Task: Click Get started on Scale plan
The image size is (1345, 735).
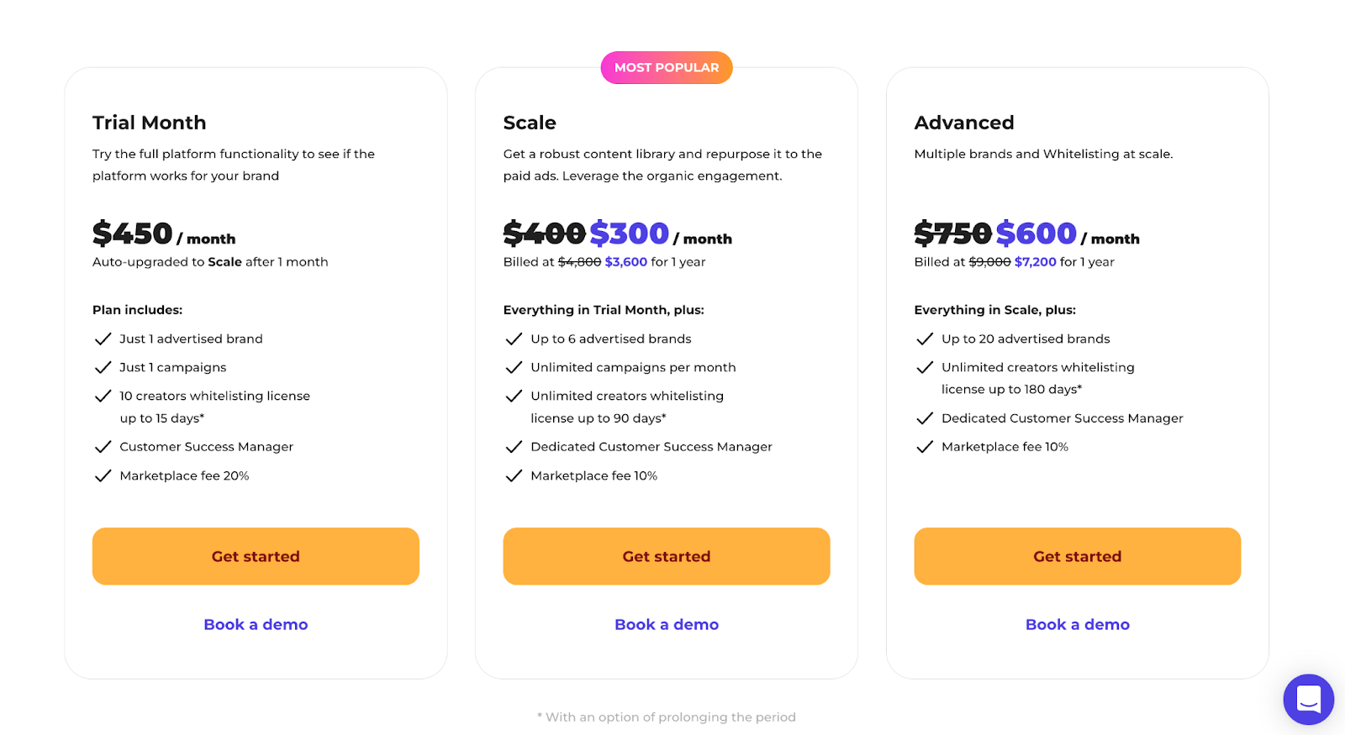Action: [x=667, y=556]
